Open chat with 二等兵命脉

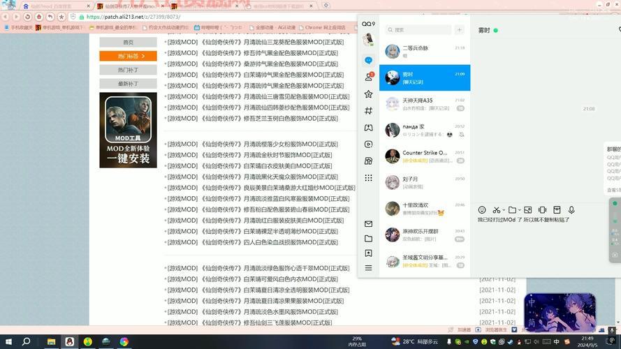(x=425, y=52)
